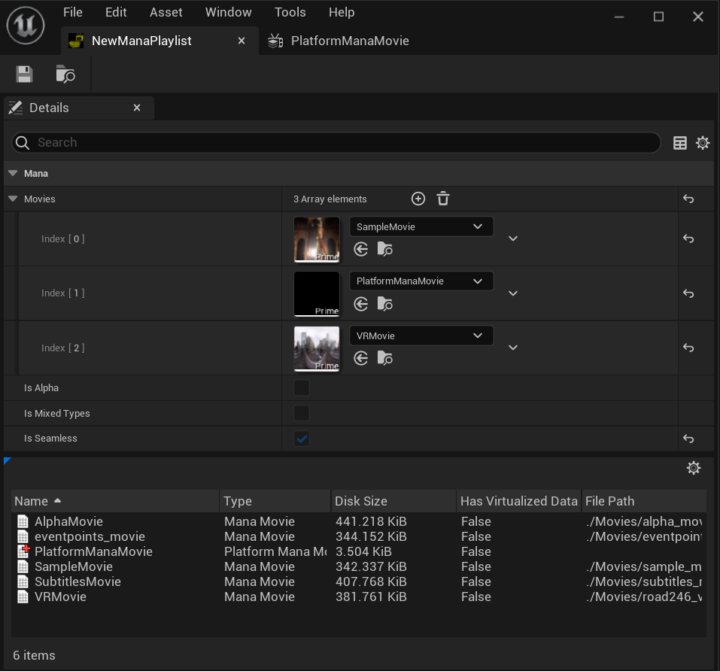This screenshot has width=720, height=671.
Task: Collapse the Movies array section
Action: pyautogui.click(x=12, y=199)
